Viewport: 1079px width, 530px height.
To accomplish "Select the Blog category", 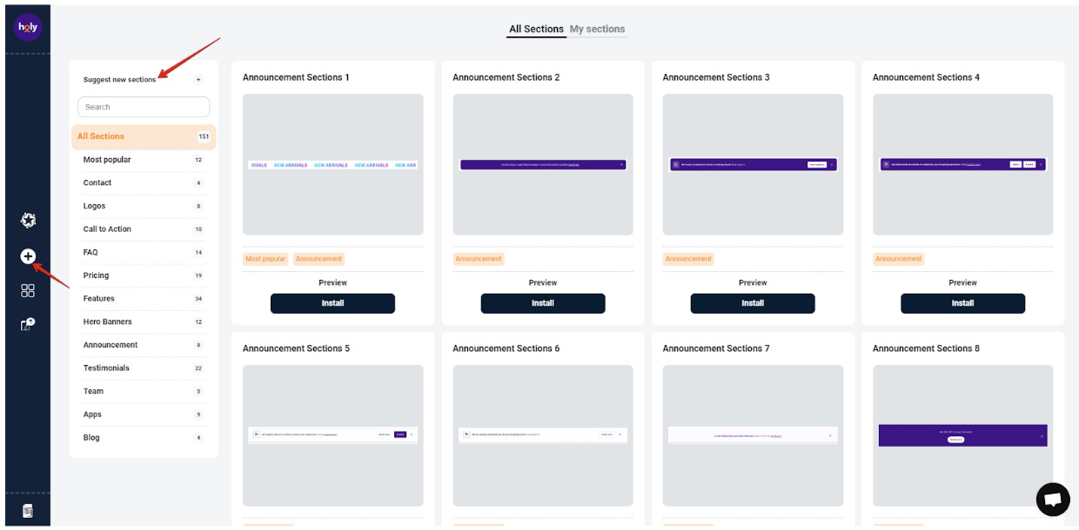I will point(144,438).
